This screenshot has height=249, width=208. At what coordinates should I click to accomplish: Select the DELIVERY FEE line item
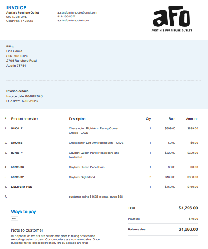(21, 187)
